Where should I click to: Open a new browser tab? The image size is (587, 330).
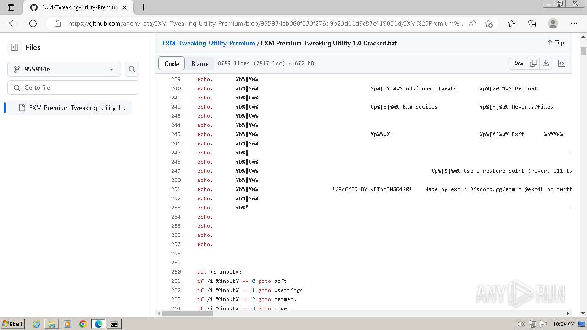(143, 7)
